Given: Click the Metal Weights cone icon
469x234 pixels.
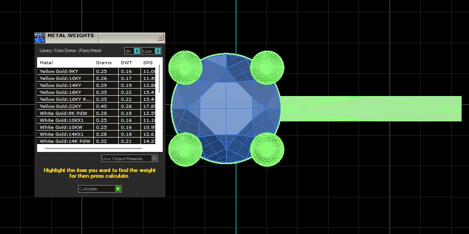Looking at the screenshot, I should (x=39, y=38).
